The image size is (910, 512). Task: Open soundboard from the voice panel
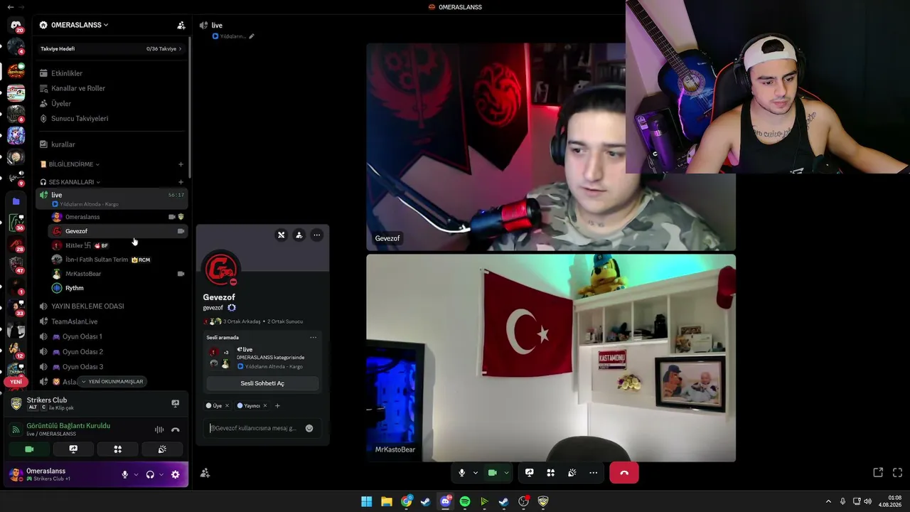pos(162,449)
